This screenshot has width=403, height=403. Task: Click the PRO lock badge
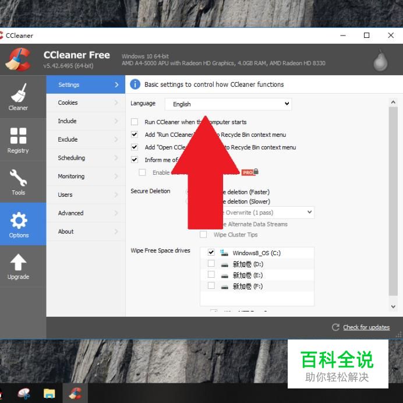[x=250, y=172]
